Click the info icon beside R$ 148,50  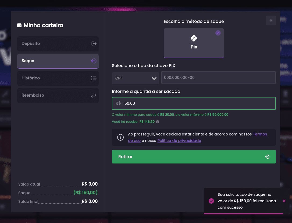click(158, 122)
